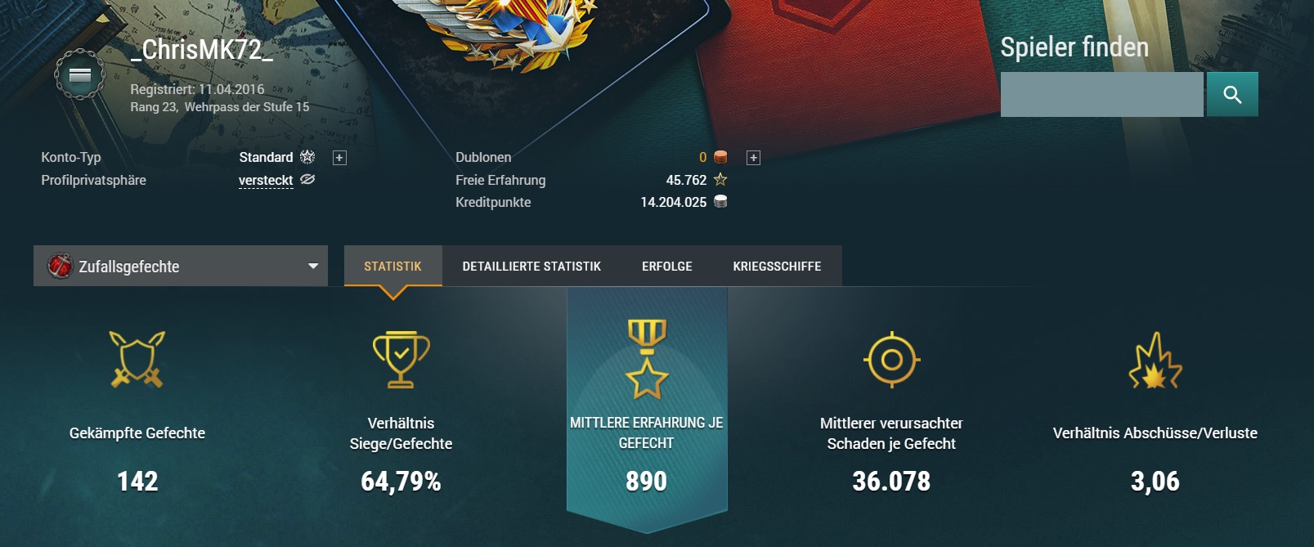Open the Zufallsgefechte battle type dropdown
Image resolution: width=1314 pixels, height=547 pixels.
(x=181, y=266)
